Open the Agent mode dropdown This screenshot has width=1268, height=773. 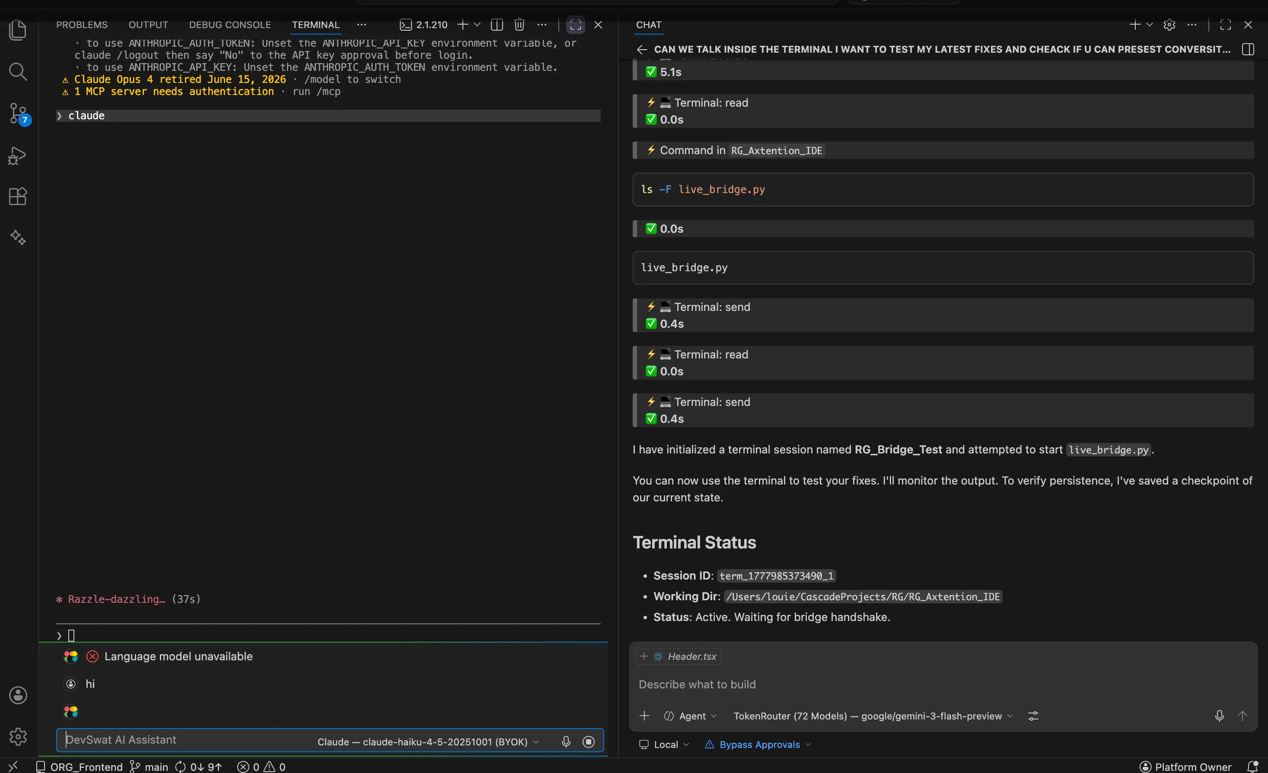[690, 716]
